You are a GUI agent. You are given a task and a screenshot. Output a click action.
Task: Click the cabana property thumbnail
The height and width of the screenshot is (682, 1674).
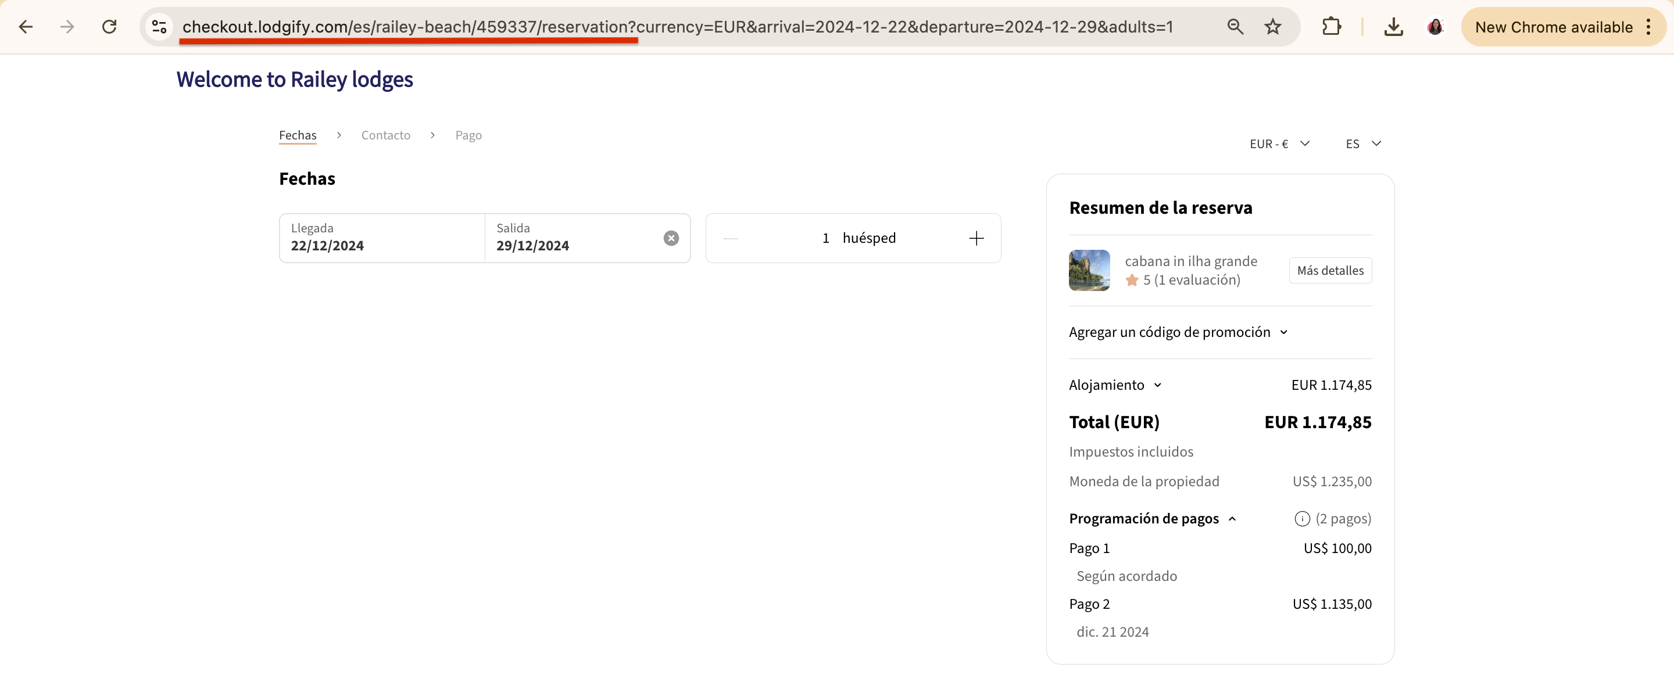[x=1089, y=270]
